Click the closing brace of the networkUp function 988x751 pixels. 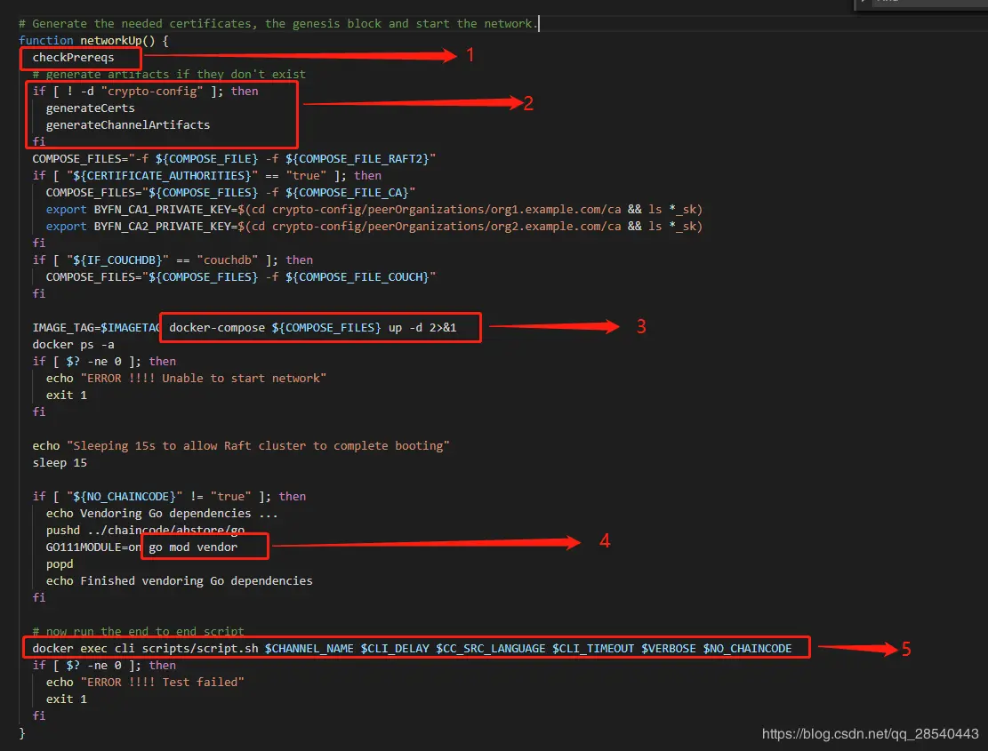[22, 732]
